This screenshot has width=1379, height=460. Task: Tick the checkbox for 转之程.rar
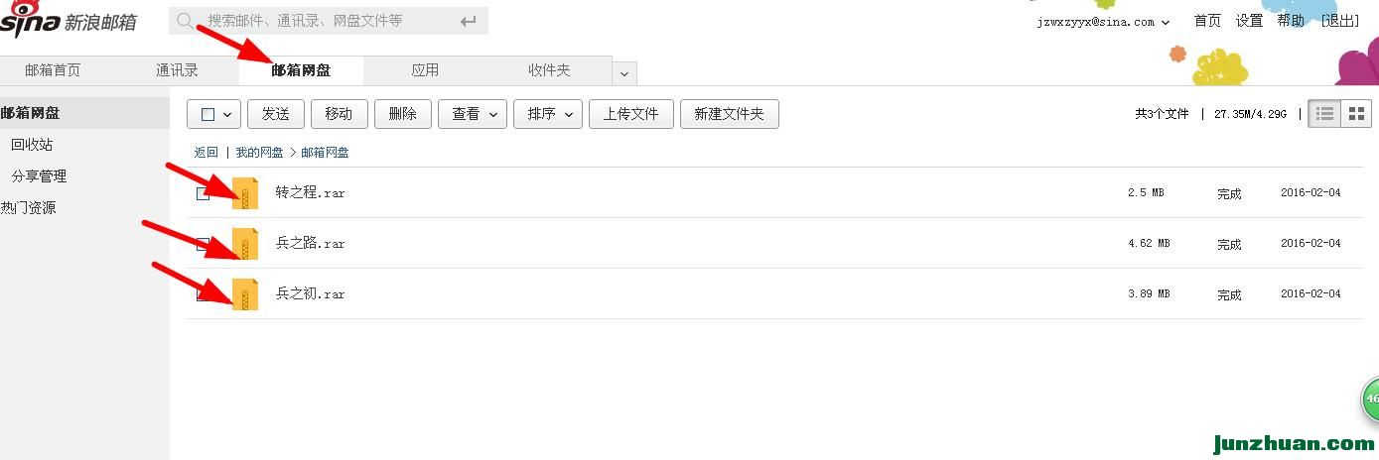[x=203, y=193]
